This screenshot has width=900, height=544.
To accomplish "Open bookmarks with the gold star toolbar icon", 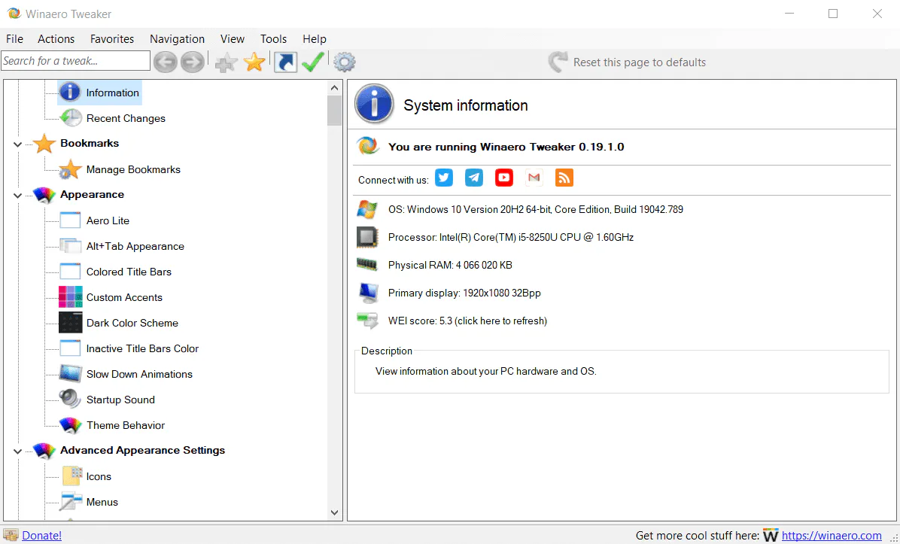I will point(254,62).
